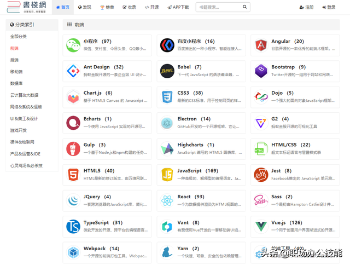Focus the 书籍搜索 search field
Image resolution: width=350 pixels, height=265 pixels.
223,7
